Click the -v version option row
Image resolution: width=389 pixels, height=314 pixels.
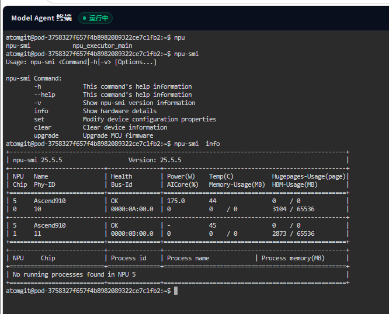(x=114, y=103)
